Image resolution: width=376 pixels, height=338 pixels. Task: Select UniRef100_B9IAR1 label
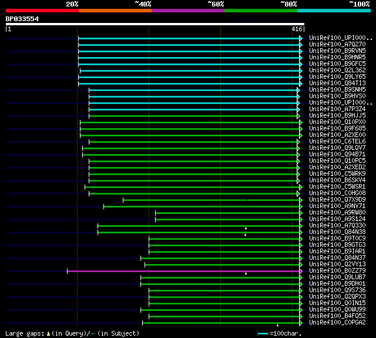click(x=337, y=252)
